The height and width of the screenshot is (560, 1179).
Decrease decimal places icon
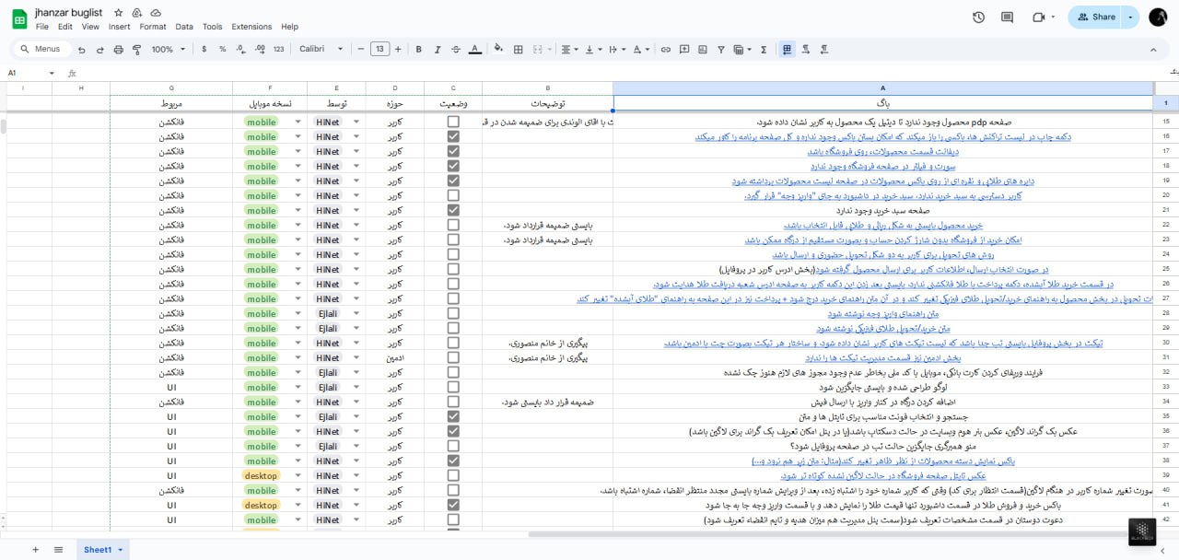coord(240,50)
